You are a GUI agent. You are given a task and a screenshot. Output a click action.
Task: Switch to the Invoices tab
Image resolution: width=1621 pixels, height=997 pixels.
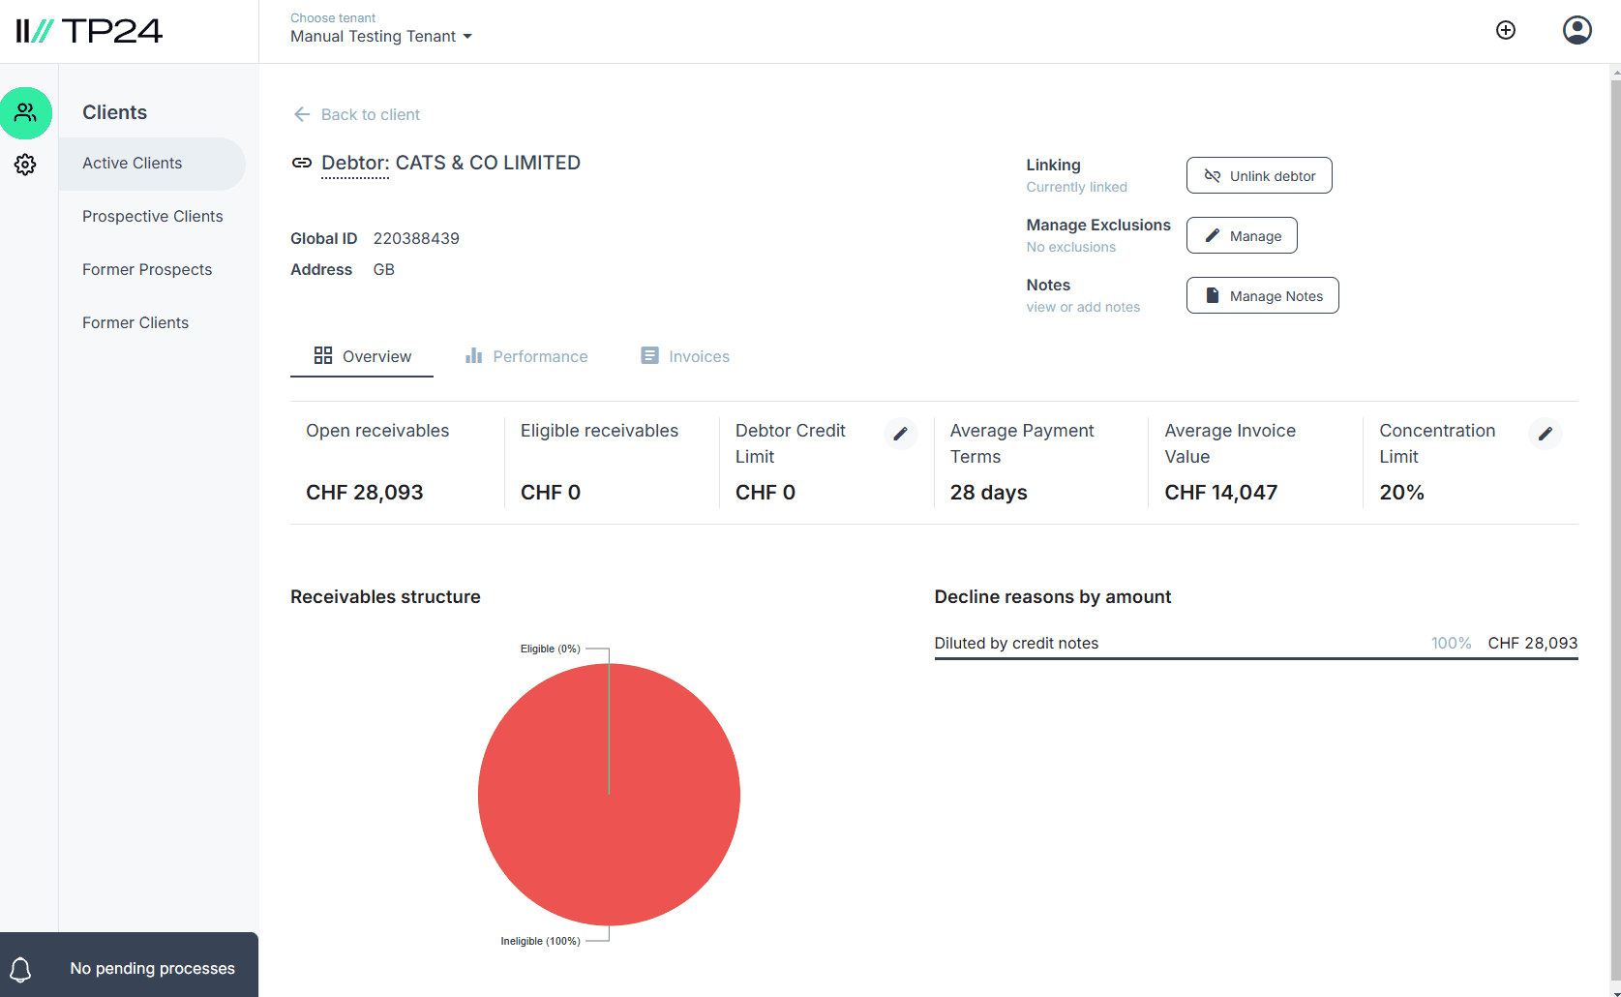685,356
